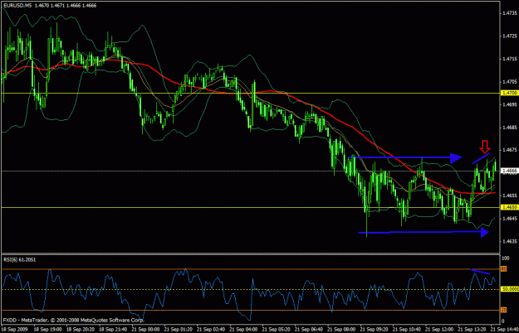Click the 1.4685 price axis label
The width and height of the screenshot is (519, 333).
tap(510, 128)
